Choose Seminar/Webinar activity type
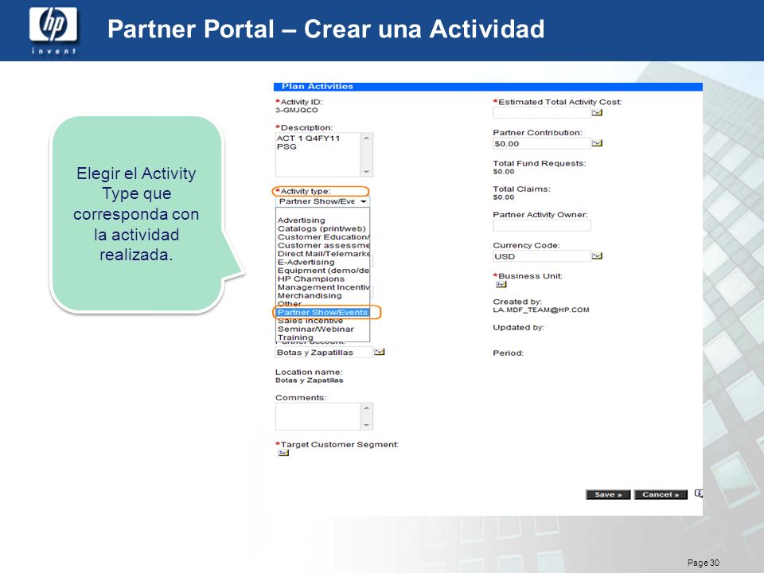764x573 pixels. (x=316, y=329)
